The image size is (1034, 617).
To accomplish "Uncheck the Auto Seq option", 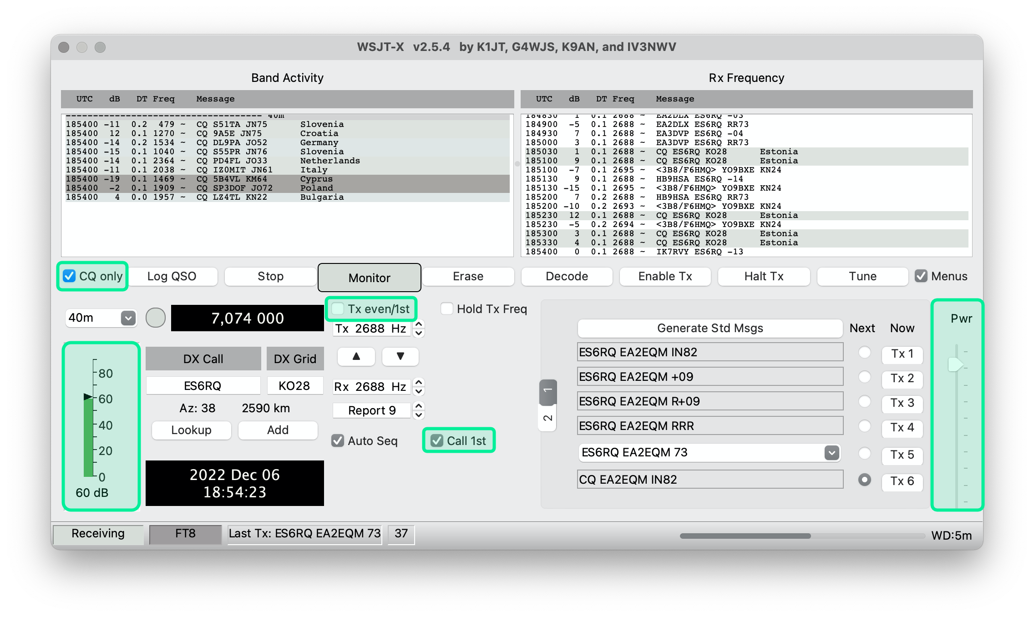I will pos(338,440).
